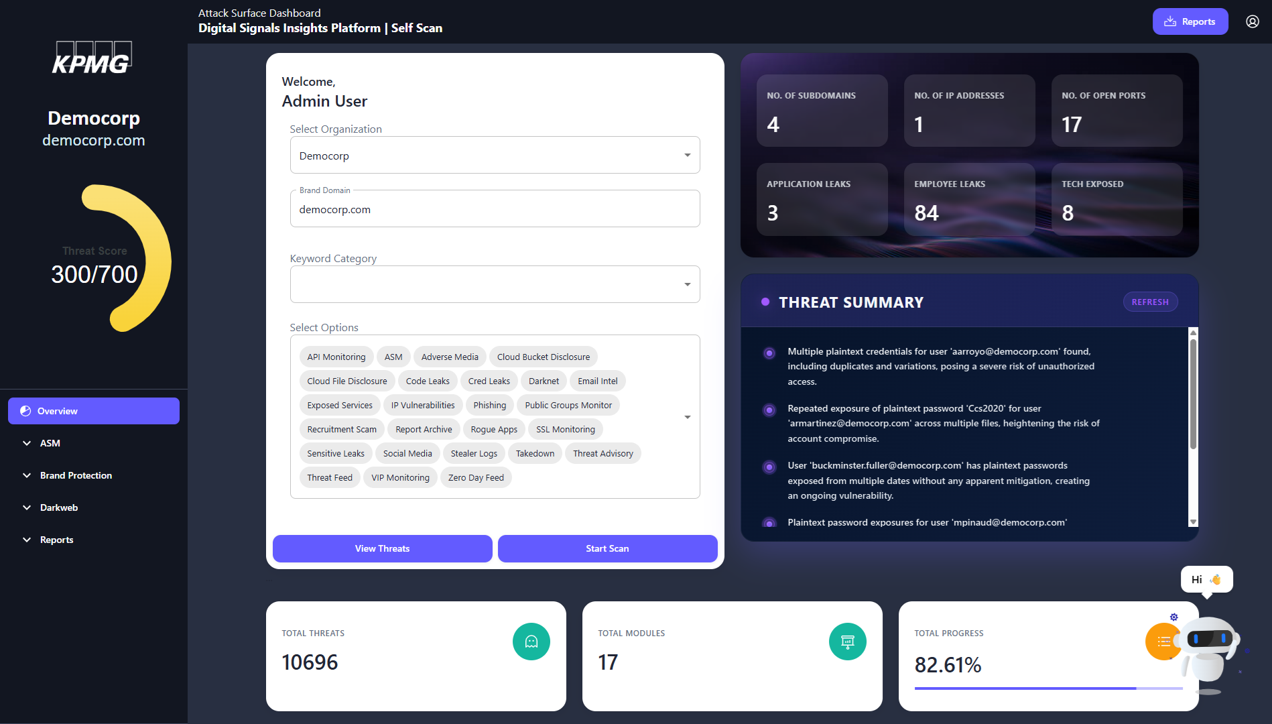Click the user account profile icon
The height and width of the screenshot is (724, 1272).
[x=1252, y=21]
